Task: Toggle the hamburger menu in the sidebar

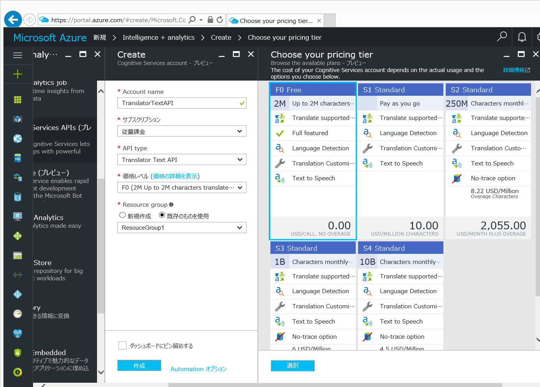Action: (x=18, y=55)
